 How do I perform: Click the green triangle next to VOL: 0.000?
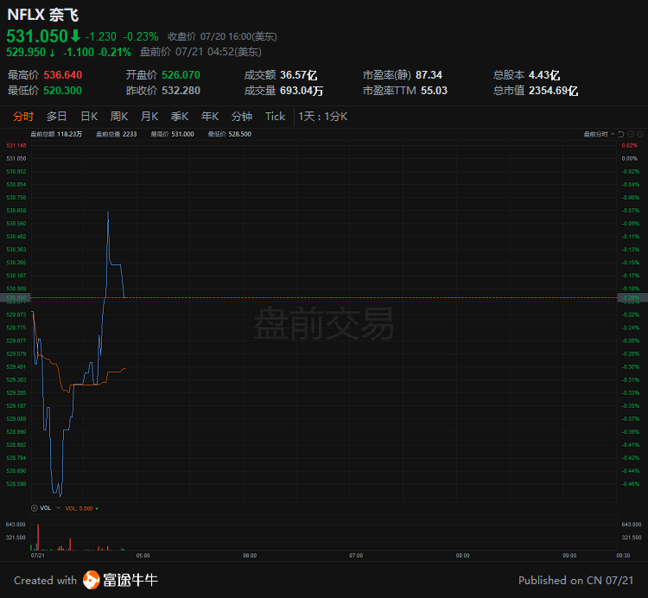(97, 508)
